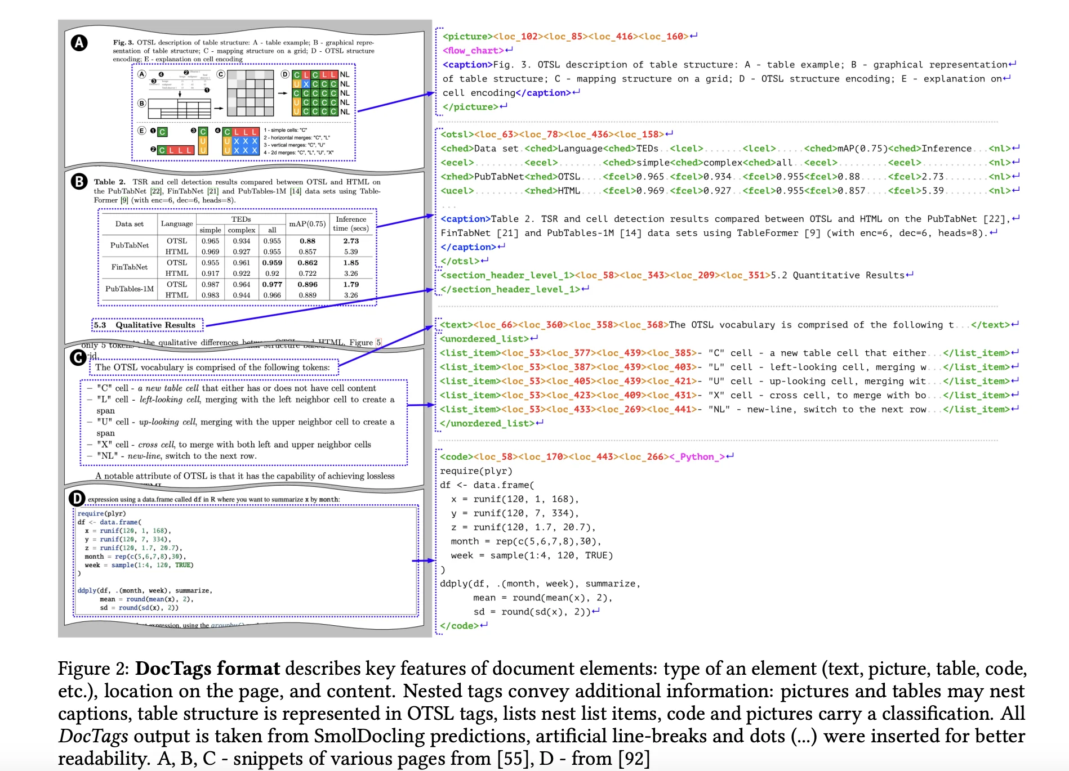Click the closing </code> tag
The height and width of the screenshot is (771, 1069).
coord(459,626)
